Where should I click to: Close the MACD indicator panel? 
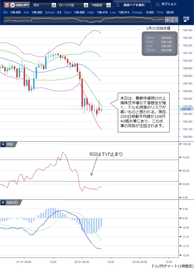tap(3, 202)
